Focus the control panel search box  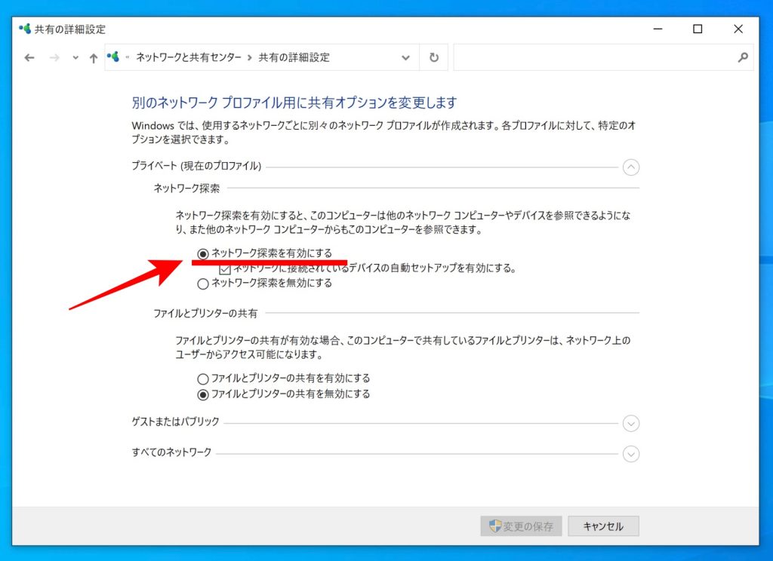[603, 57]
